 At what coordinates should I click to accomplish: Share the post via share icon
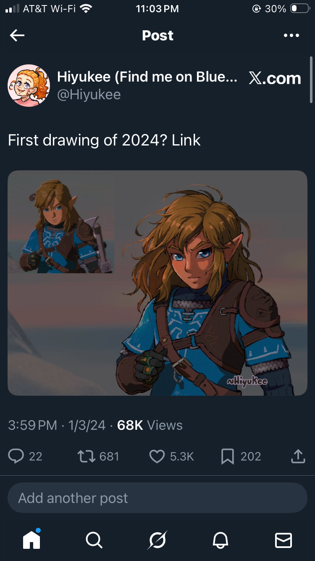298,456
